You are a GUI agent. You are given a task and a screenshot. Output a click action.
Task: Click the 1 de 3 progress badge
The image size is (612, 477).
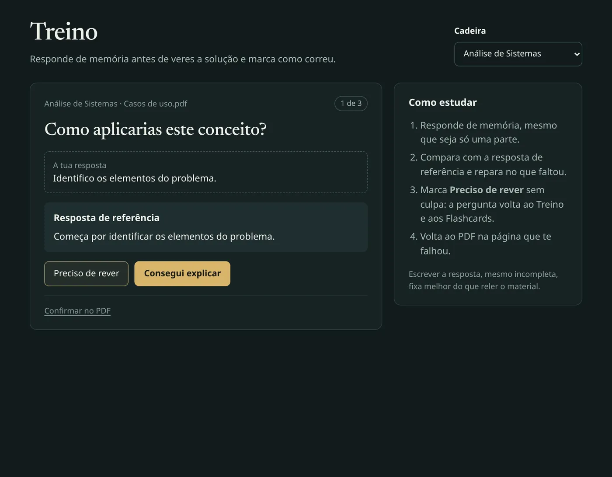[x=351, y=104]
